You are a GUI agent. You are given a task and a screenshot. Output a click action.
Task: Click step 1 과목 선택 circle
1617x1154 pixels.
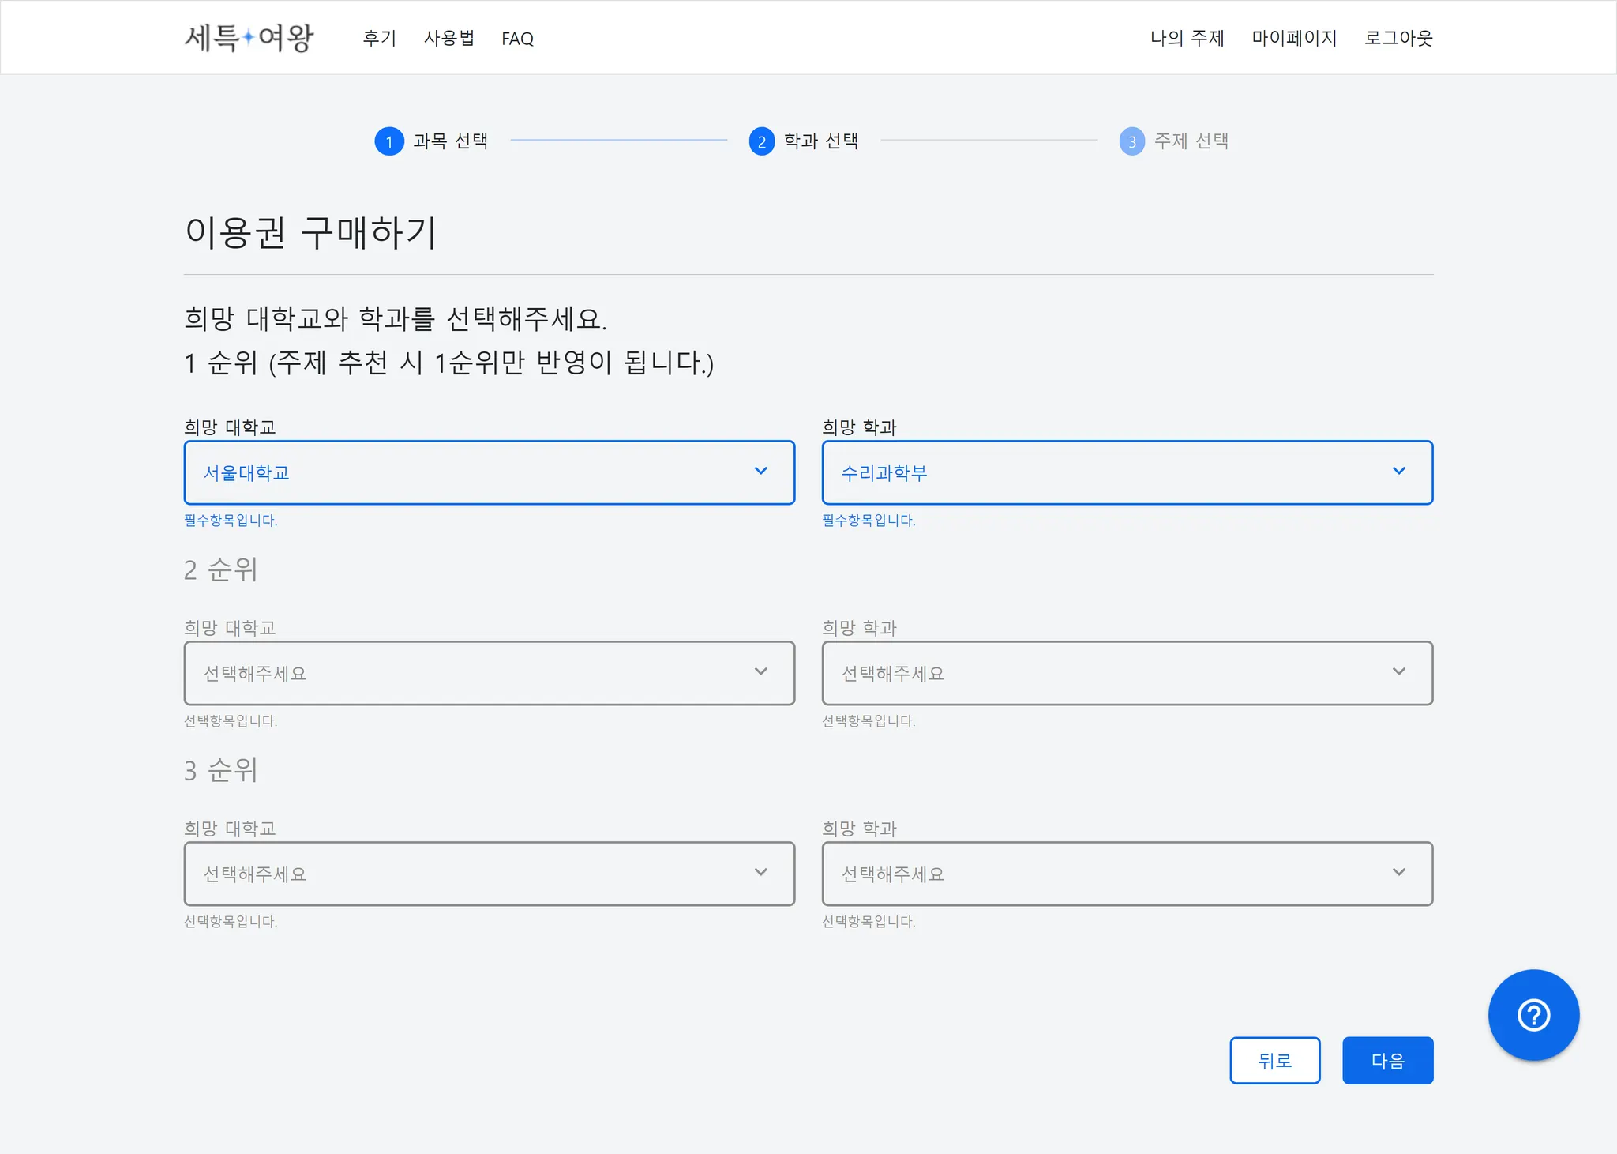[x=388, y=141]
